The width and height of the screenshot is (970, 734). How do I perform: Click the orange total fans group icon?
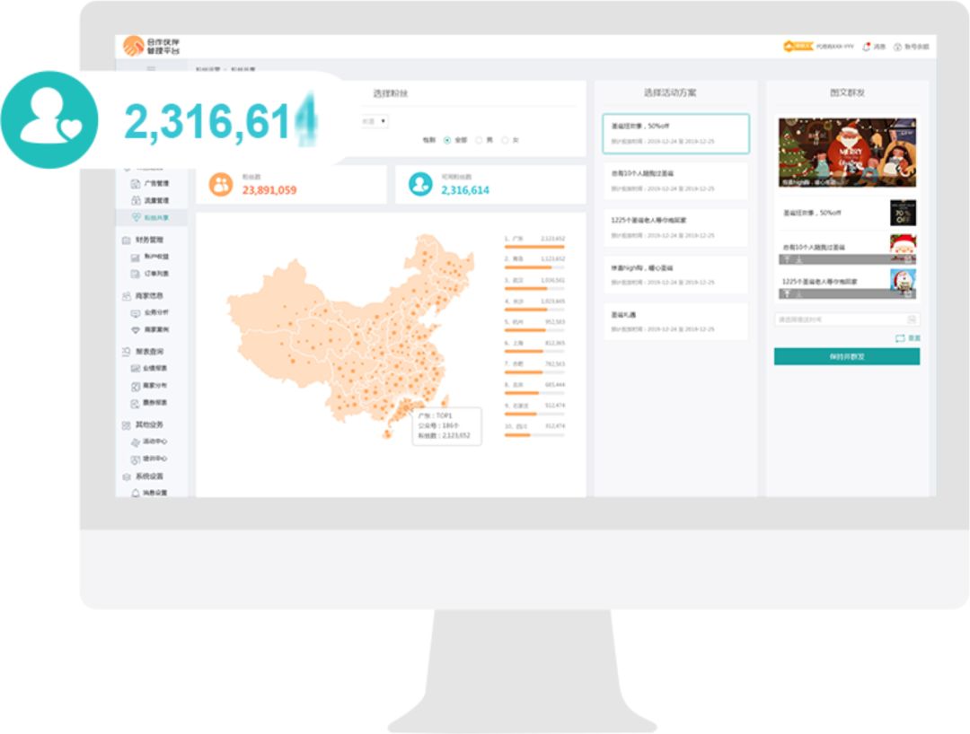click(x=221, y=184)
